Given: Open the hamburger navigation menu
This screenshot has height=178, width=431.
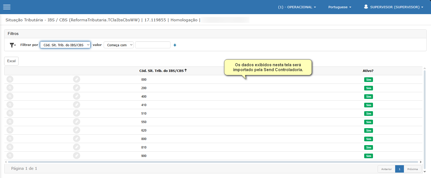Looking at the screenshot, I should [x=7, y=7].
